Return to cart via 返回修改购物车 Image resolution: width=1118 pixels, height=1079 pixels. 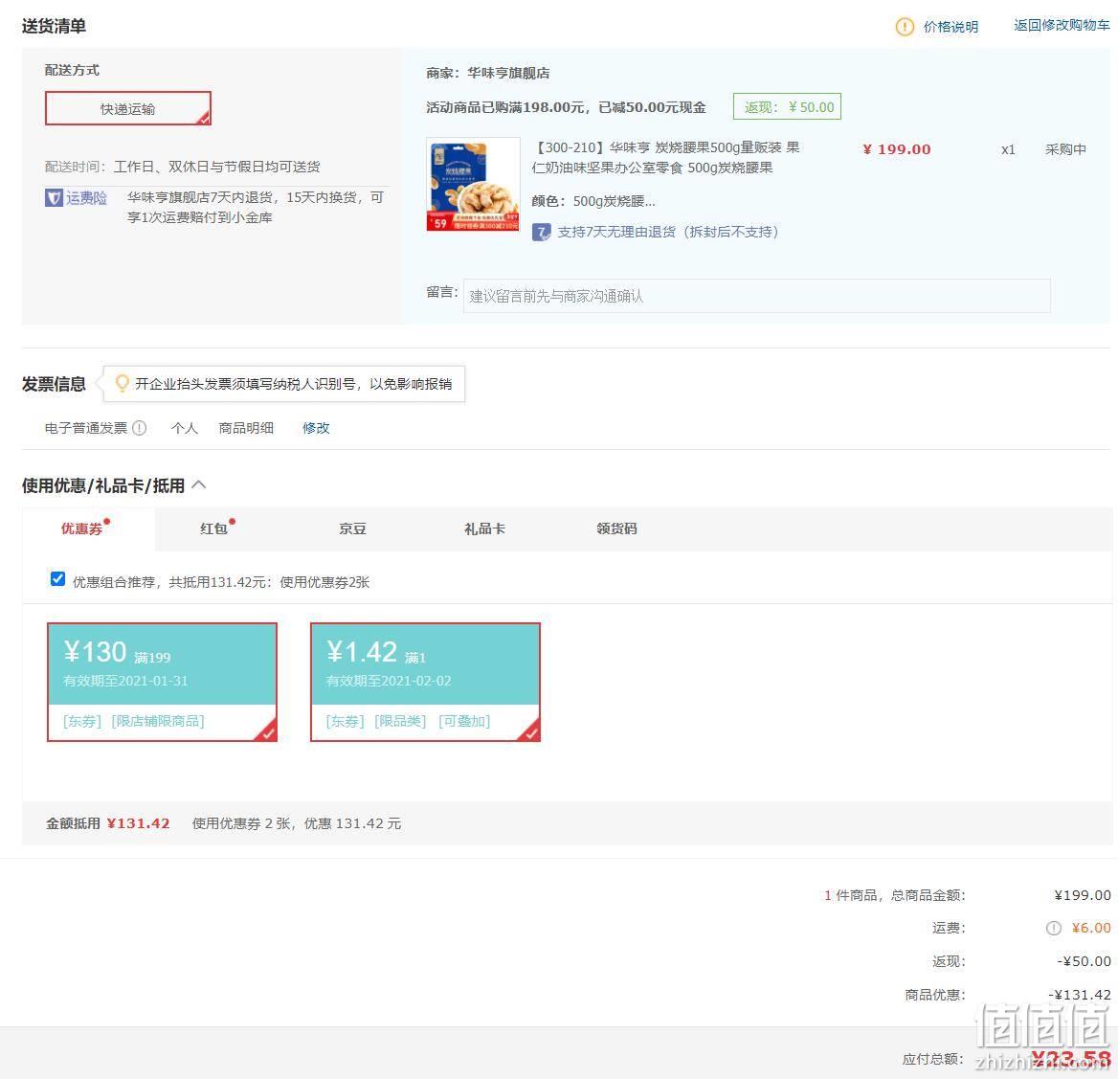pos(1062,25)
